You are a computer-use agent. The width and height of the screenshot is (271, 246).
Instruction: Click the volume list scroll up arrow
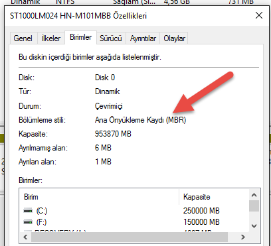(254, 195)
